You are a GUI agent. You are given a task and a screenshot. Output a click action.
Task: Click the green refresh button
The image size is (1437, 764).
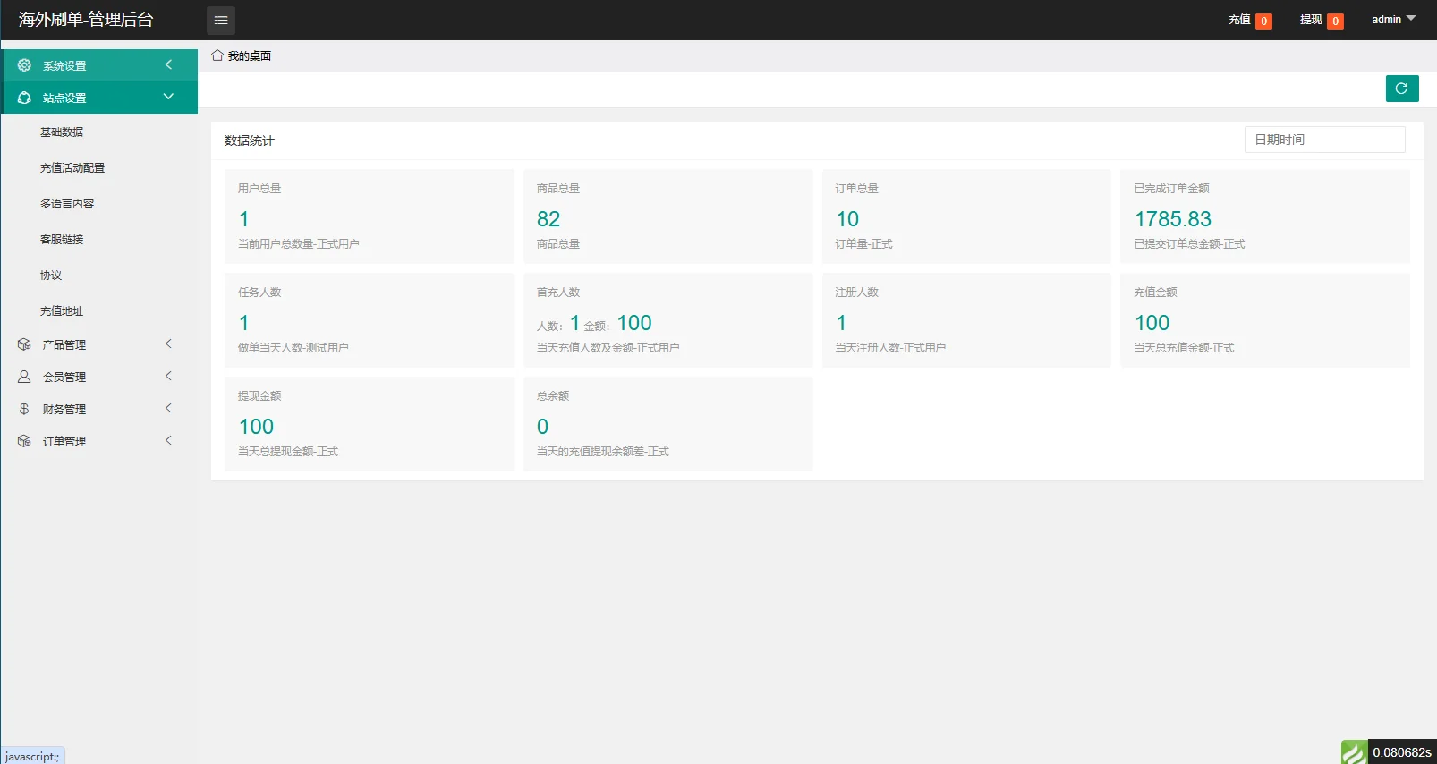pos(1402,89)
